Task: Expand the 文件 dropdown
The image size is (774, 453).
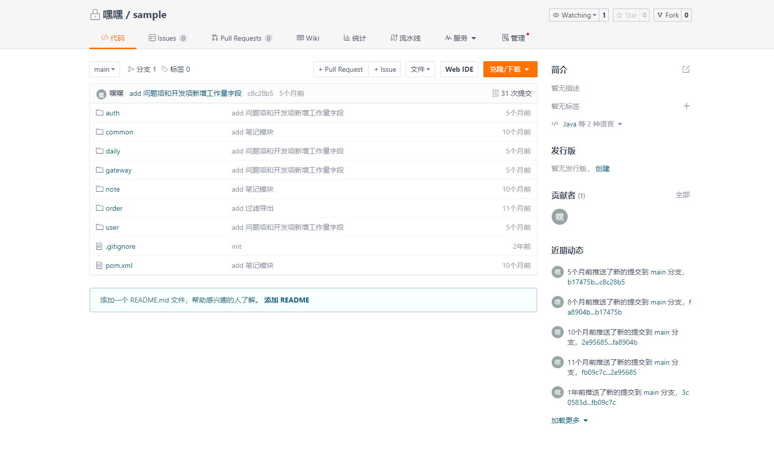Action: [420, 69]
